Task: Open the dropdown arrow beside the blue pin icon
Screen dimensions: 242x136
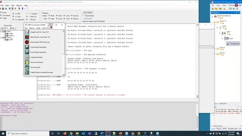Action: 25,9
